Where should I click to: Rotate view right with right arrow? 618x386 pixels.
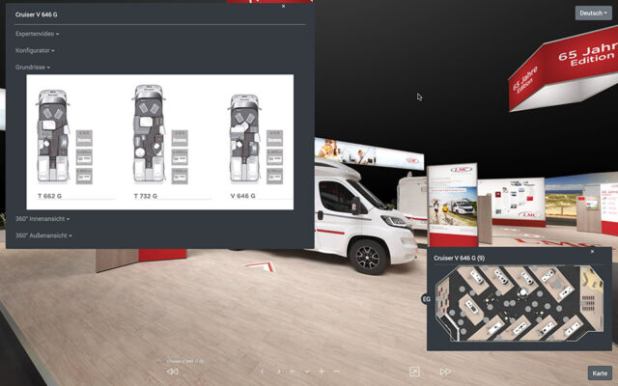click(279, 372)
